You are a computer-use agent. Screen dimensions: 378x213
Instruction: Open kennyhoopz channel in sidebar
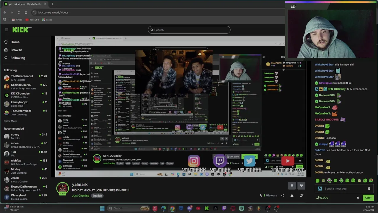tap(25, 104)
